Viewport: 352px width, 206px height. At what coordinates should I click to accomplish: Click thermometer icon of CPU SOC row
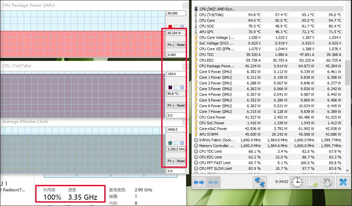(x=196, y=26)
